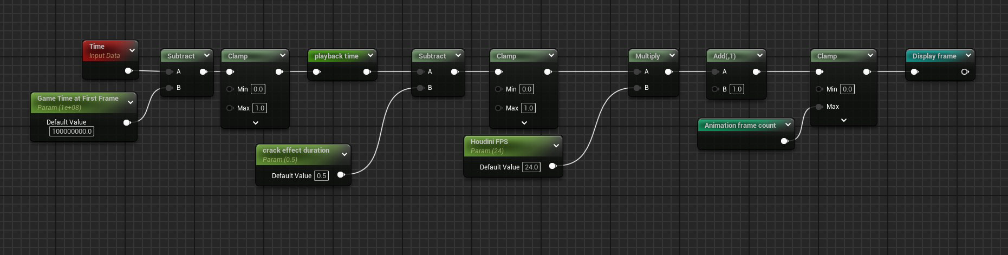This screenshot has width=1008, height=255.
Task: Click the Time node output pin
Action: point(128,71)
